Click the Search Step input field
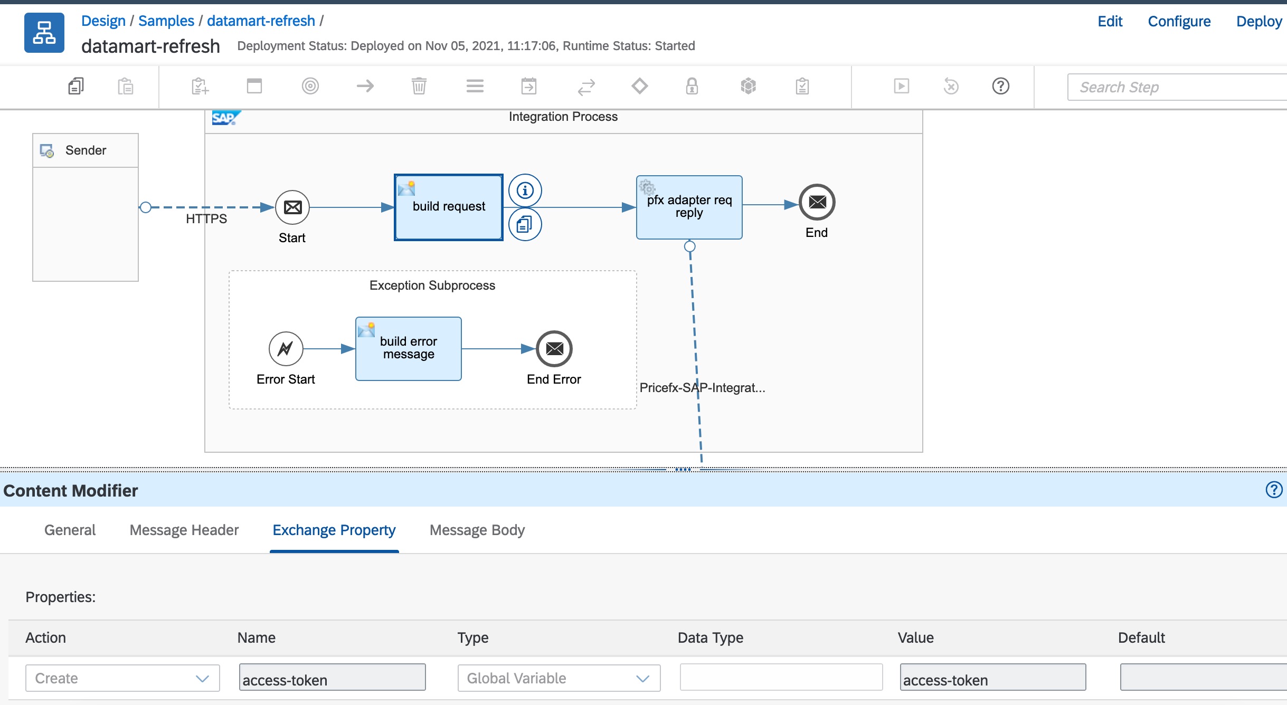 coord(1177,87)
